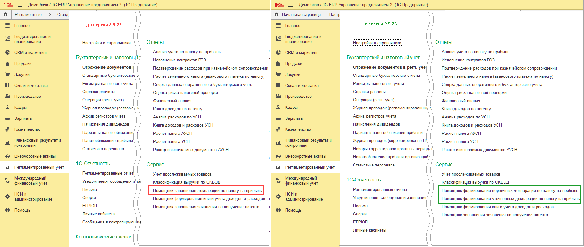Click the home icon beside Начальная страница tab
The height and width of the screenshot is (247, 584).
click(276, 14)
